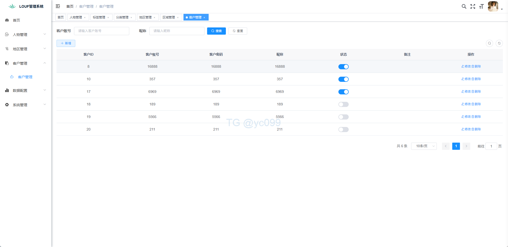Focus the 客户账号 input field
The image size is (508, 247).
click(x=101, y=31)
